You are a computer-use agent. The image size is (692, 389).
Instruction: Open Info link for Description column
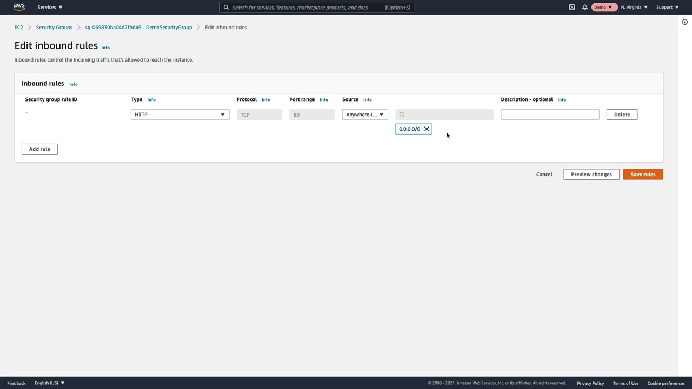tap(562, 100)
